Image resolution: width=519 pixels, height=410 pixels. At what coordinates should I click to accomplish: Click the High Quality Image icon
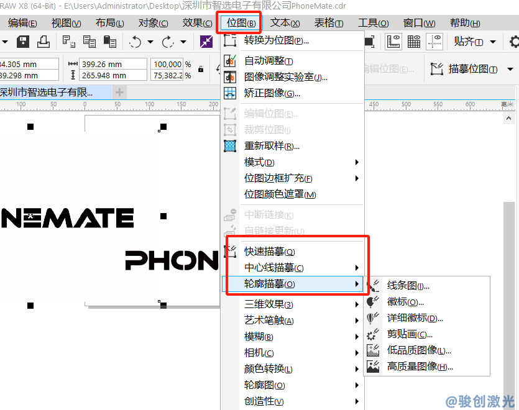point(373,367)
